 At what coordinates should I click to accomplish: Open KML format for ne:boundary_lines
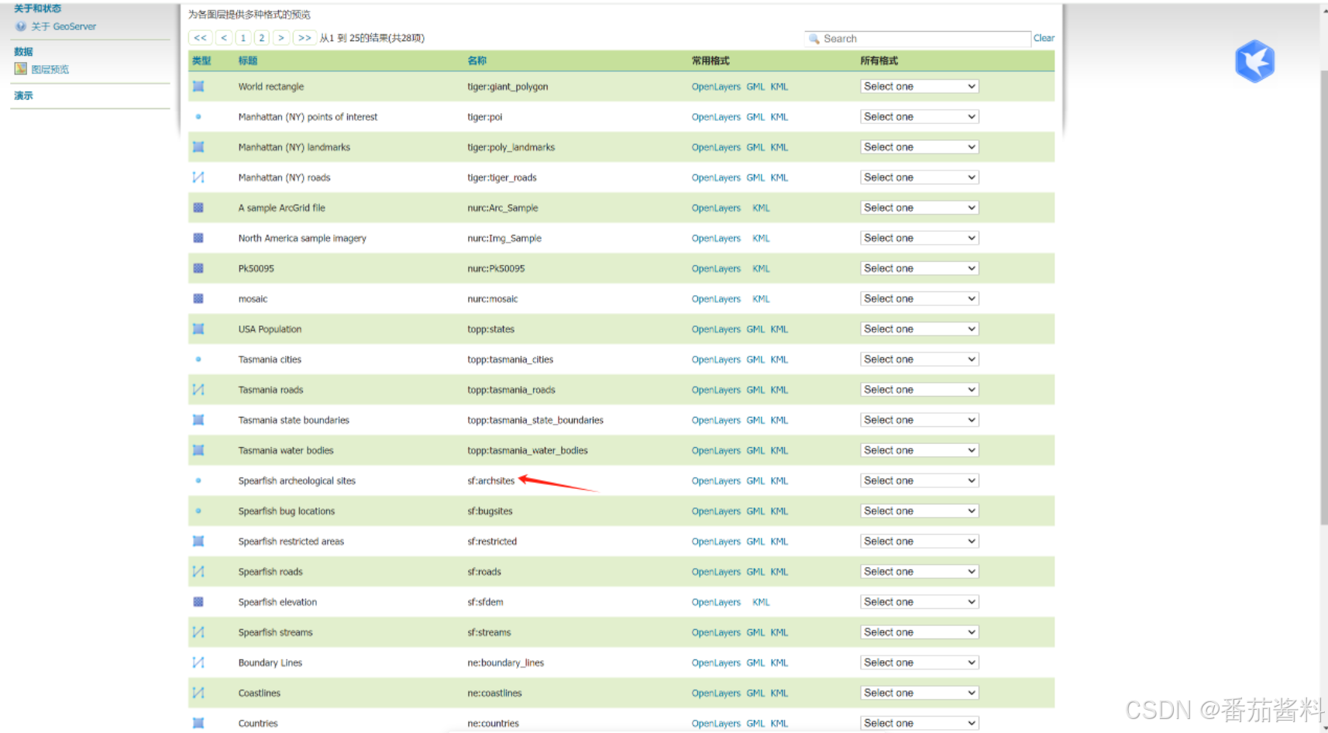click(x=779, y=662)
